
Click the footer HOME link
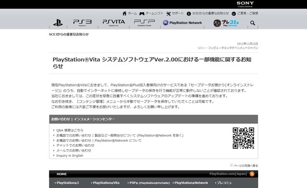pyautogui.click(x=62, y=174)
